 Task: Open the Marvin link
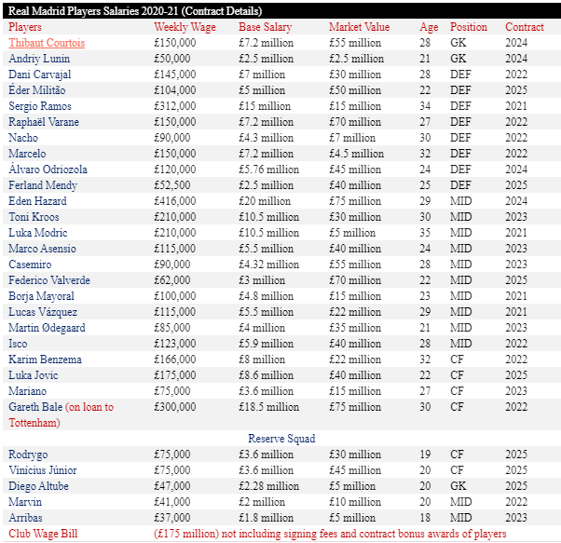(x=25, y=502)
